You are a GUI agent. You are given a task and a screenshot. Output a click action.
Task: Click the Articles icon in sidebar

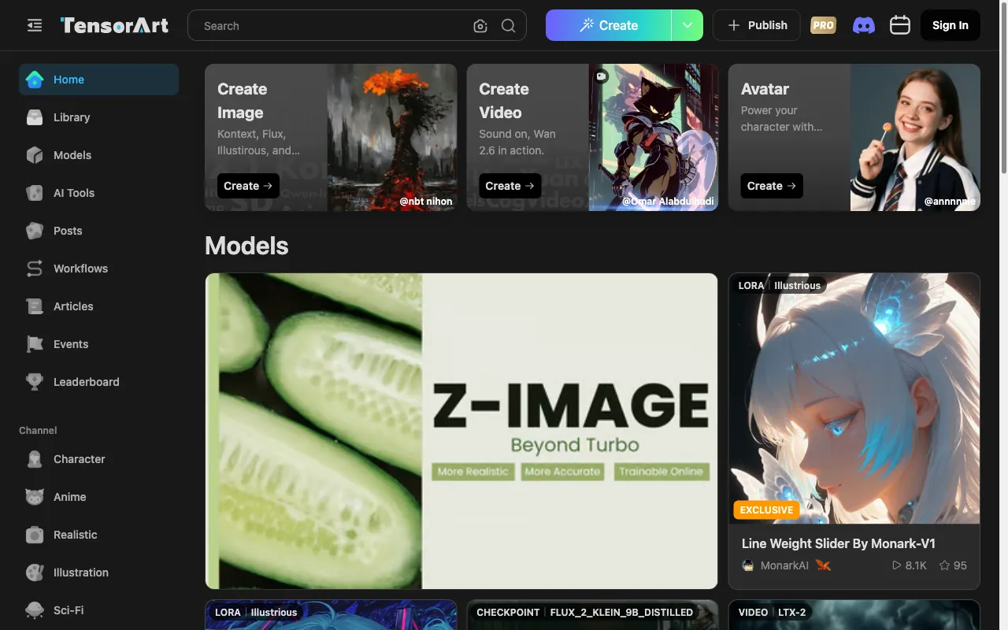35,306
